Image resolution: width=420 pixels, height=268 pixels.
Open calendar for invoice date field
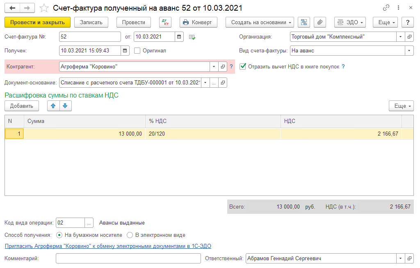click(x=179, y=37)
